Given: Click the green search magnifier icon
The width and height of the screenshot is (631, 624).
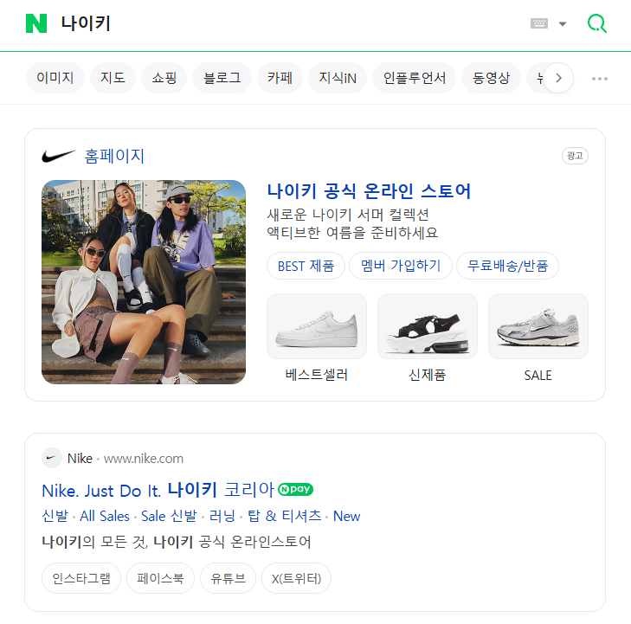Looking at the screenshot, I should [x=597, y=23].
